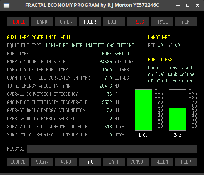Screen dimensions: 204x175
Task: Click the REF 001 of 001 text
Action: [x=165, y=45]
